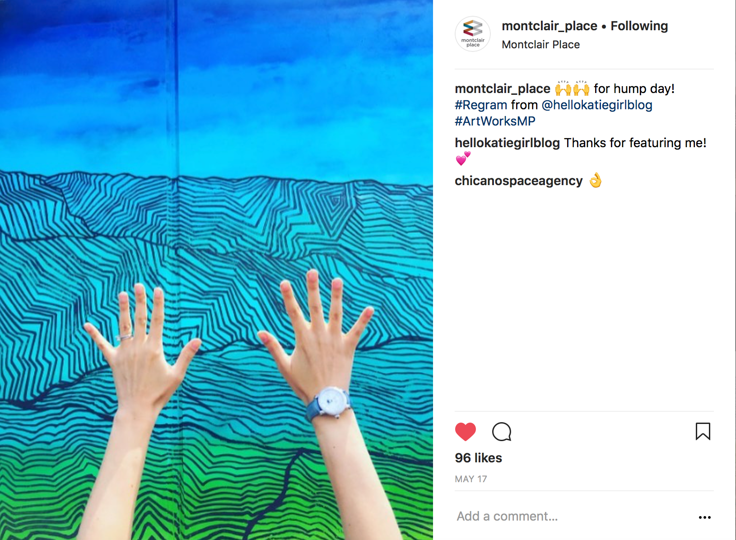This screenshot has width=736, height=540.
Task: Click the MAY 17 post date
Action: pos(471,479)
